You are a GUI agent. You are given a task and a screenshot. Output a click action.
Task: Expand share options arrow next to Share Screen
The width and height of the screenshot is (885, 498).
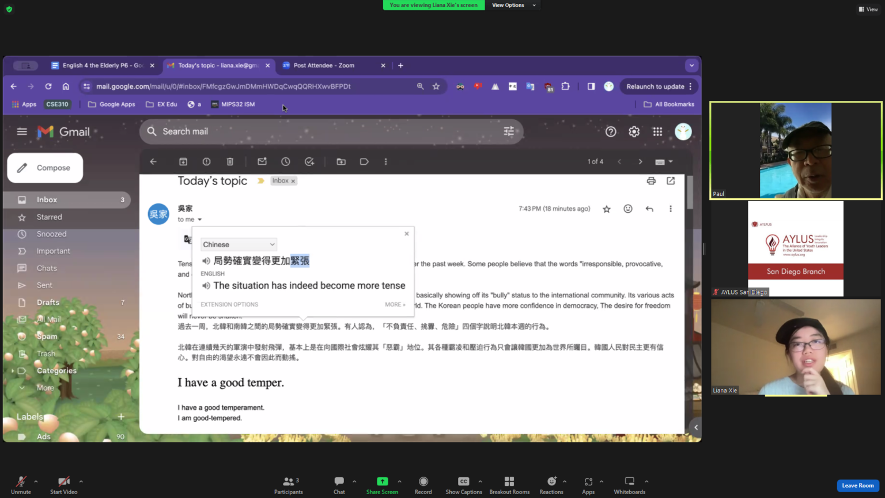399,481
